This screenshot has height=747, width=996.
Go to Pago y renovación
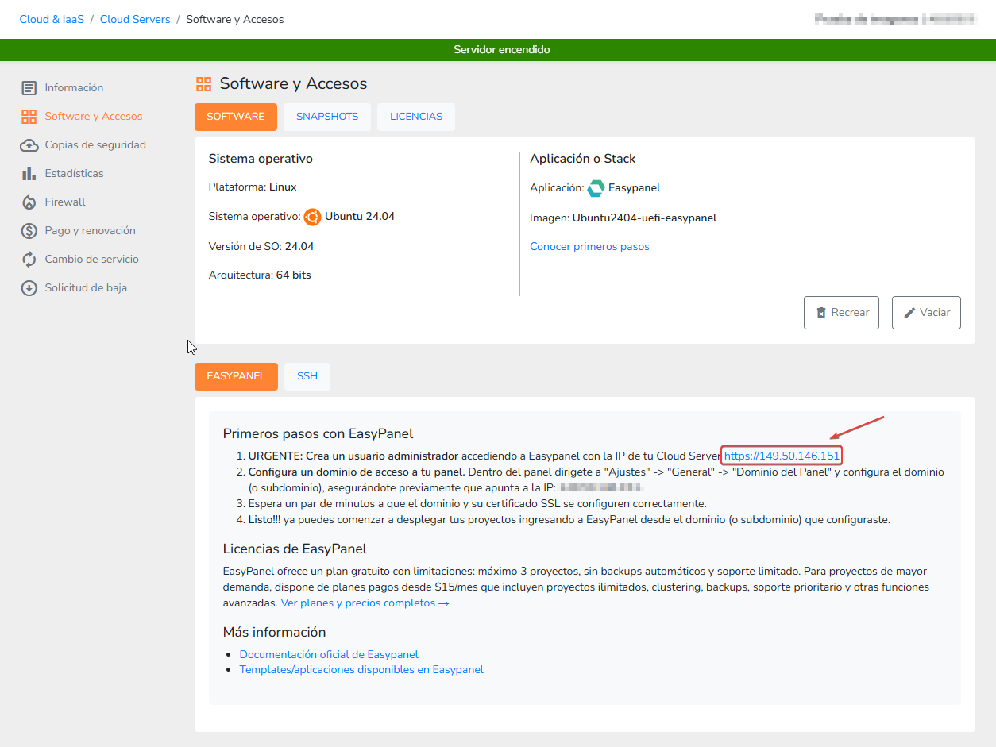[x=90, y=231]
